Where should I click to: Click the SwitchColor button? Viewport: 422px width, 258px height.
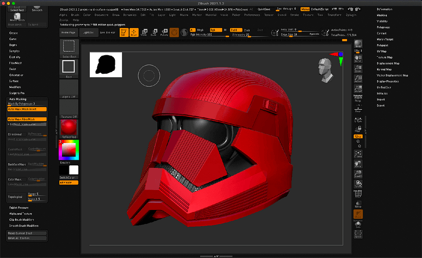click(69, 178)
